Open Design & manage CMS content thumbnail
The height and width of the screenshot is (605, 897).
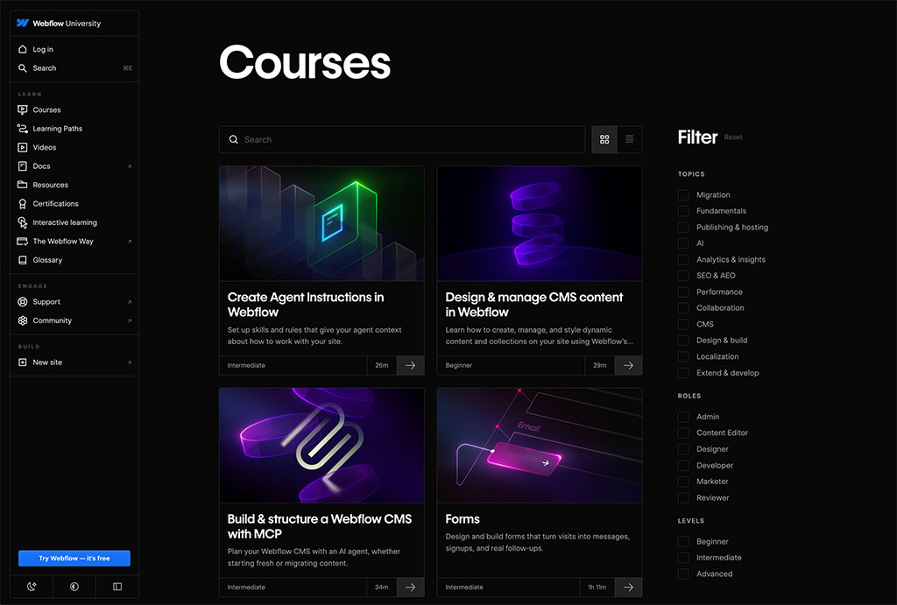click(540, 223)
